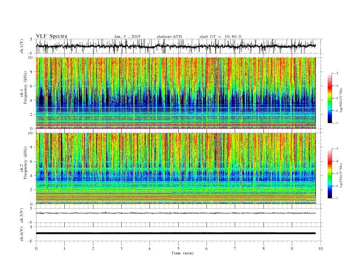Click the "5" tick on the time axis
This screenshot has height=279, width=361.
pyautogui.click(x=178, y=248)
